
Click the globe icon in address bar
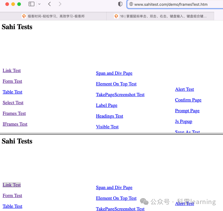pyautogui.click(x=131, y=4)
